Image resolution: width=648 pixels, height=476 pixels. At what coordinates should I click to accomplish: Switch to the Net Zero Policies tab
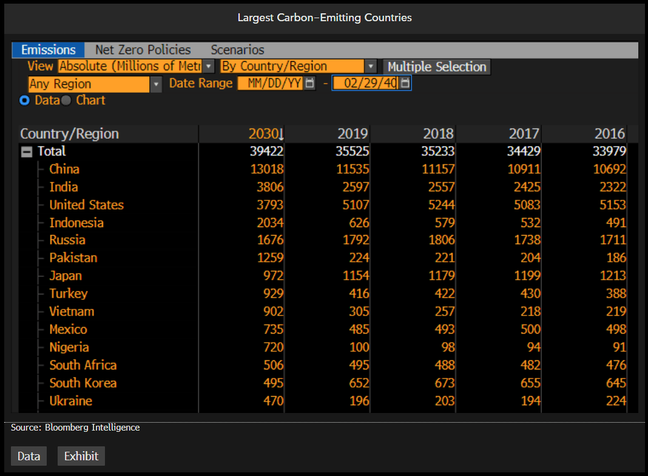pos(143,50)
